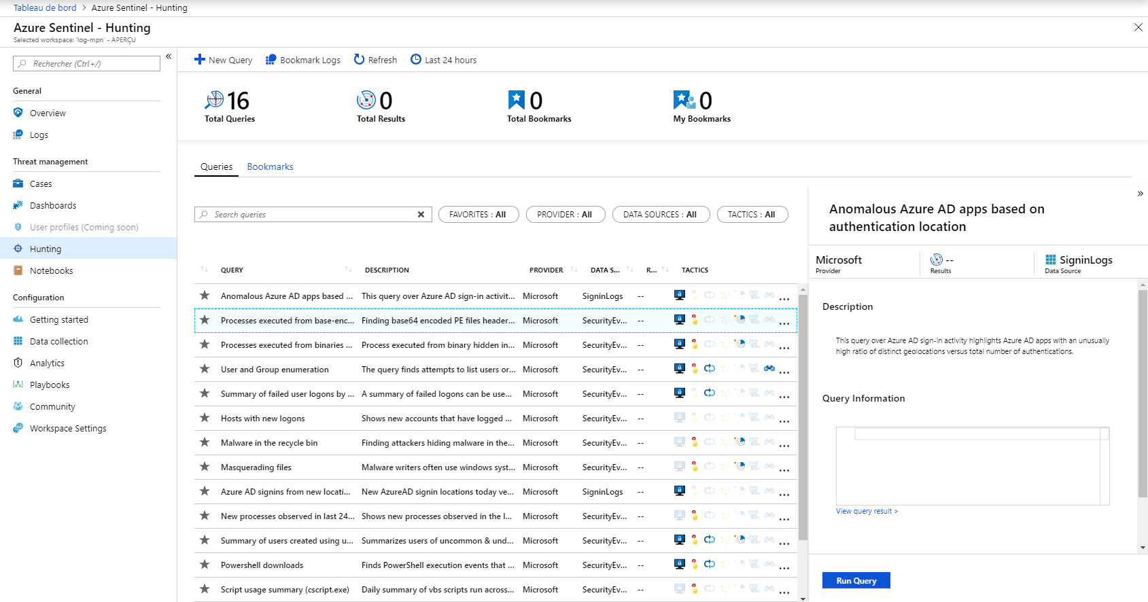Open the DATA SOURCES filter dropdown

(661, 214)
